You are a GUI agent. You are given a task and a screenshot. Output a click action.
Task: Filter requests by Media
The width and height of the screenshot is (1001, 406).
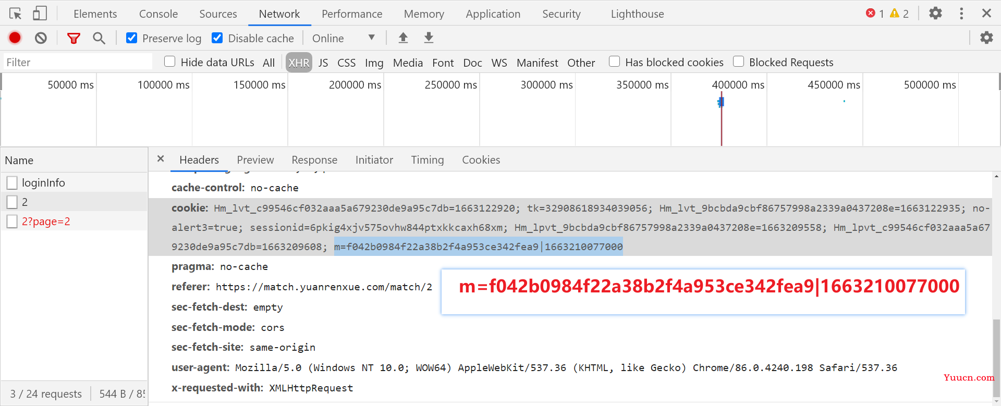(x=408, y=63)
